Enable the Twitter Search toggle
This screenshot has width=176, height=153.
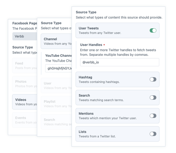pyautogui.click(x=153, y=97)
